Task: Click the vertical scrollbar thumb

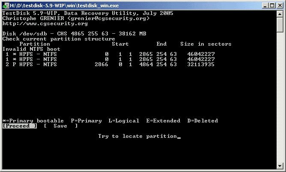Action: tap(280, 25)
